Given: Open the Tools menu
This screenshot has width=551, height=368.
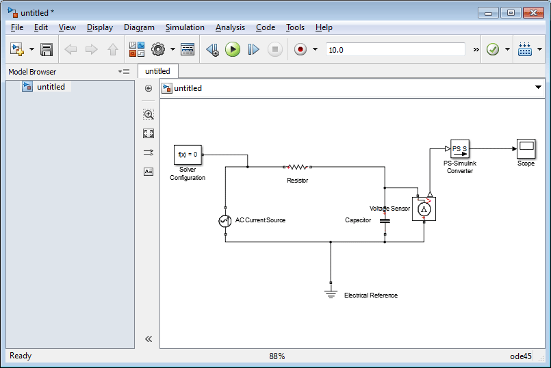Looking at the screenshot, I should [x=295, y=27].
